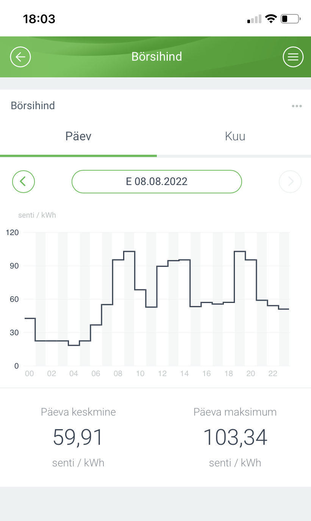Tap the disabled next day chevron
The height and width of the screenshot is (521, 311).
pos(290,182)
